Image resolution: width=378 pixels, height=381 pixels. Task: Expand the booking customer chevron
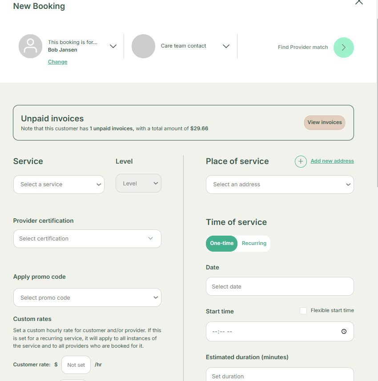[x=113, y=46]
